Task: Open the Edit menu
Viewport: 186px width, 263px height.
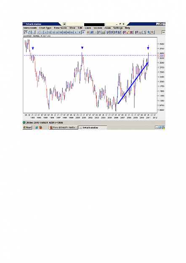Action: pyautogui.click(x=80, y=28)
